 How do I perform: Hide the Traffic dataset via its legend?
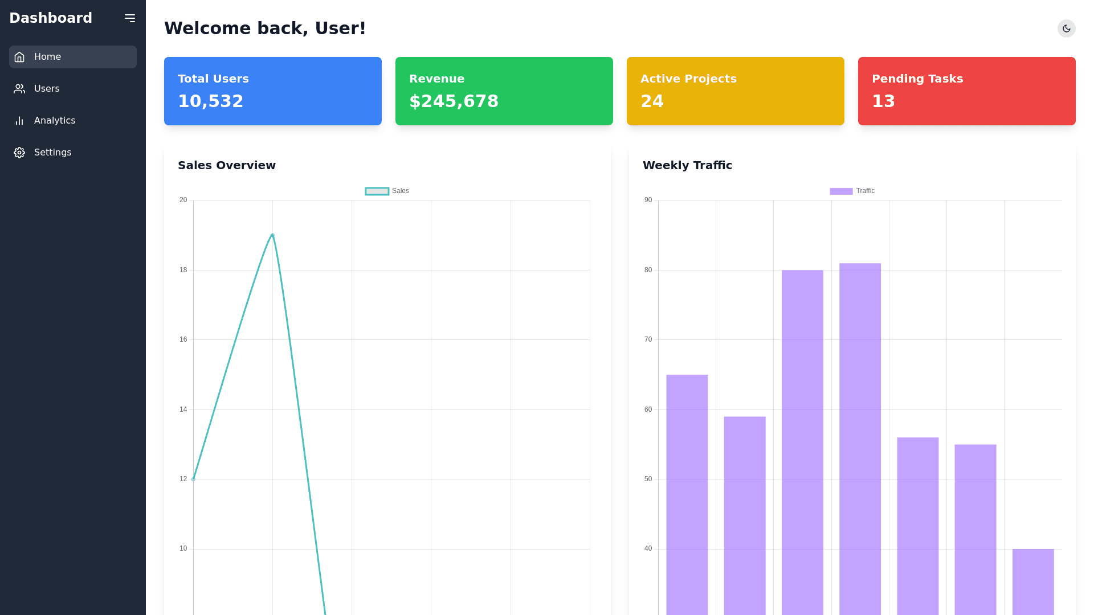tap(852, 191)
